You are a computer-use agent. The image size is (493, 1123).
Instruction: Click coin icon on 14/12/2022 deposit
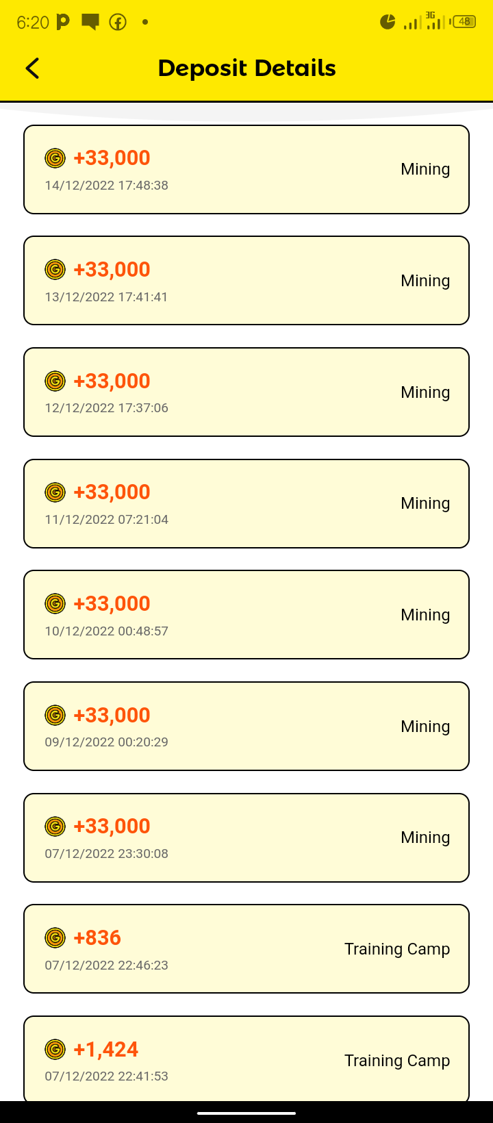click(x=55, y=158)
